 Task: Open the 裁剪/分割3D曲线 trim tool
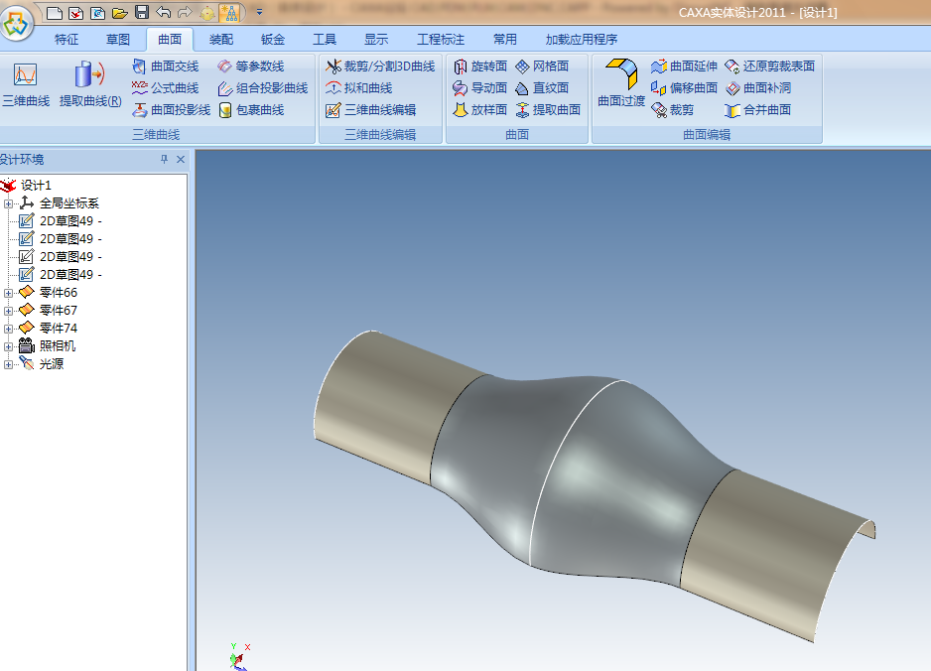(379, 67)
